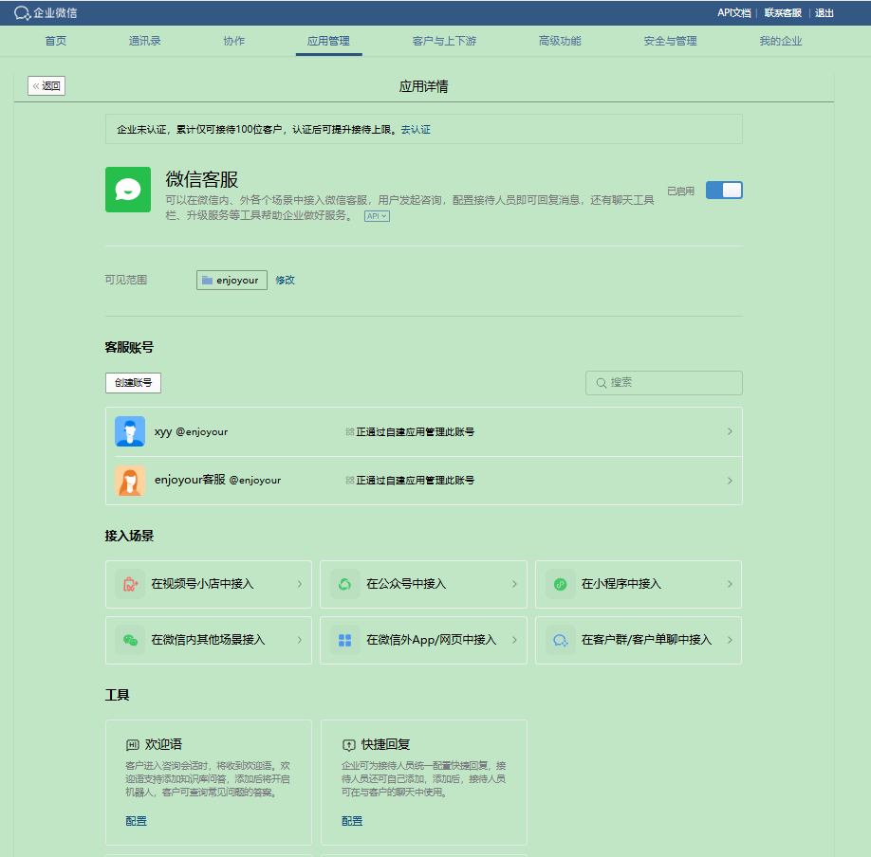Click the 微信客服 title text
This screenshot has height=857, width=871.
pos(202,179)
